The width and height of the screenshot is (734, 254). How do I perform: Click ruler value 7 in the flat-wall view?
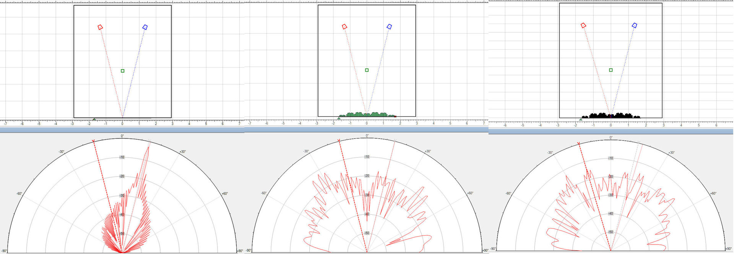tap(239, 124)
